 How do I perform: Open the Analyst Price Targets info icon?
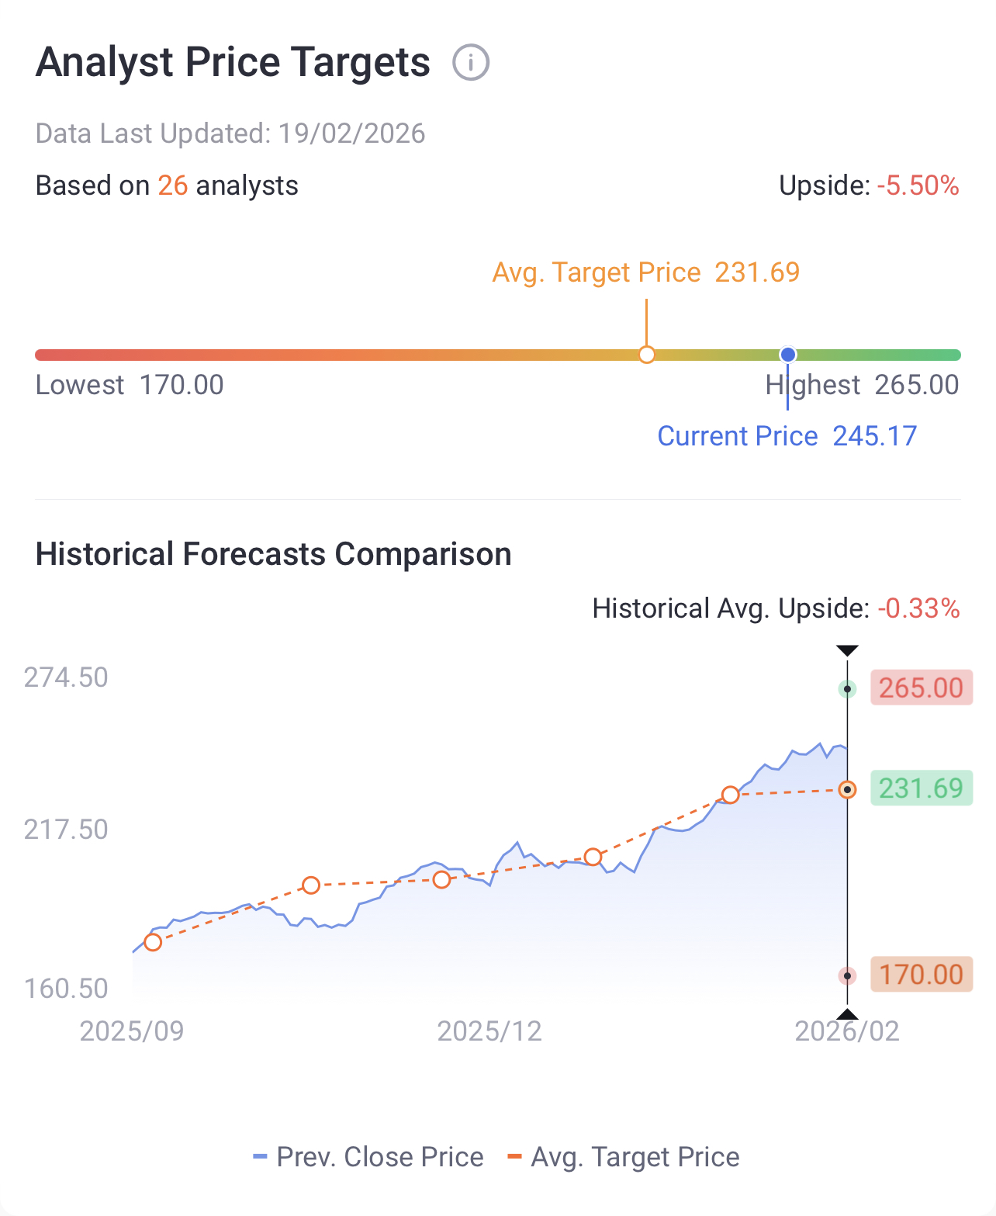(x=471, y=63)
